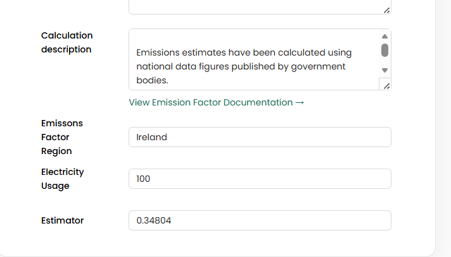Click the word "government" in the description
The image size is (451, 257).
pyautogui.click(x=315, y=66)
